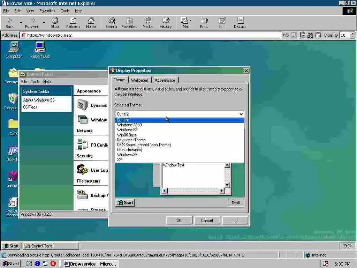Open Favorites pane from toolbar
Screen dimensions: 357x268
[x=129, y=23]
